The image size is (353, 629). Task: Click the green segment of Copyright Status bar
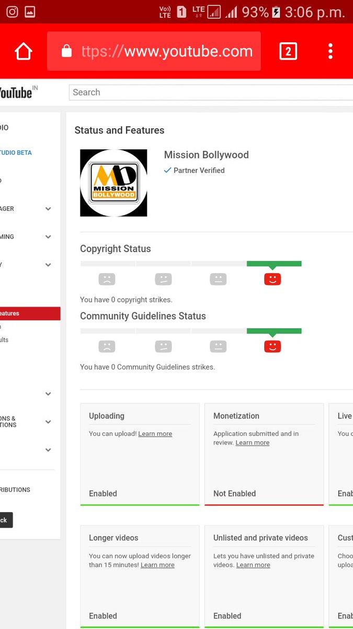coord(274,264)
